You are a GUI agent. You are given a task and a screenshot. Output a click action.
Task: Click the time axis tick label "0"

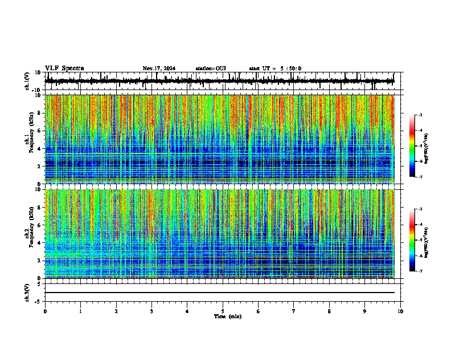[45, 311]
